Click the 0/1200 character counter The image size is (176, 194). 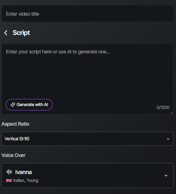click(x=163, y=108)
